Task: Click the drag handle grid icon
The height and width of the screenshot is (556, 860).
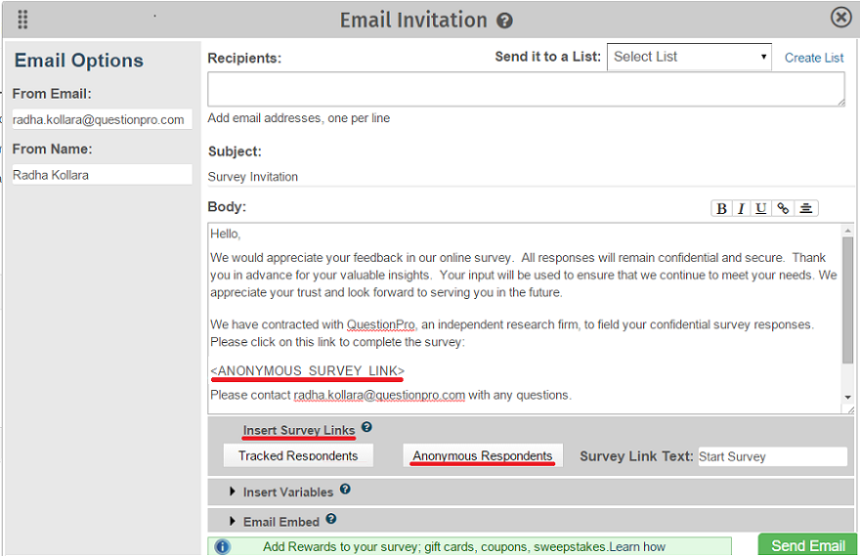Action: point(22,20)
